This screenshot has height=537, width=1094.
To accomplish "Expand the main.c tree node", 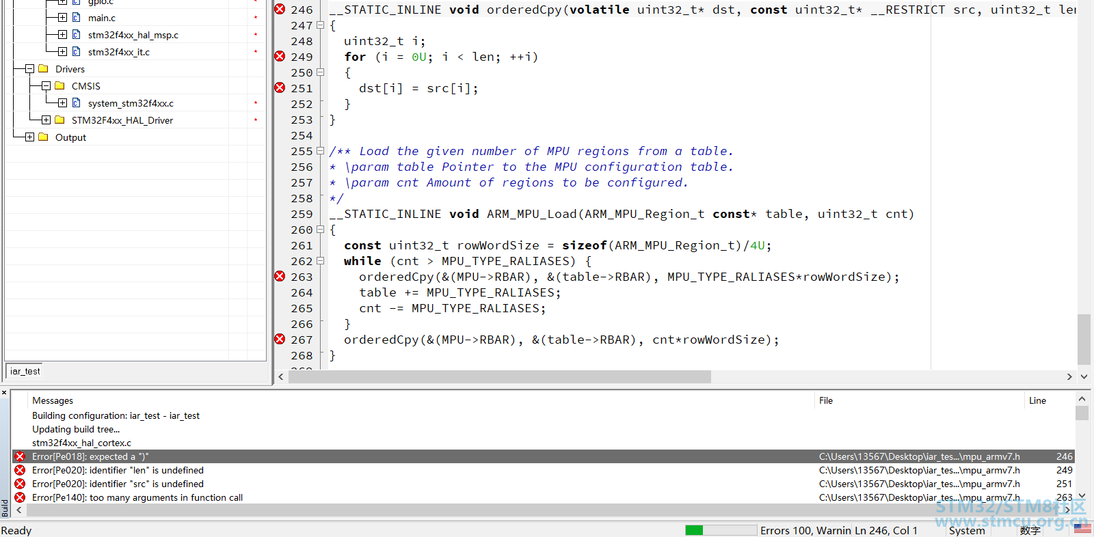I will (62, 18).
